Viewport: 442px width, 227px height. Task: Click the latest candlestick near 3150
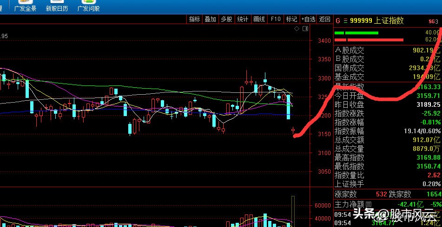pyautogui.click(x=293, y=130)
